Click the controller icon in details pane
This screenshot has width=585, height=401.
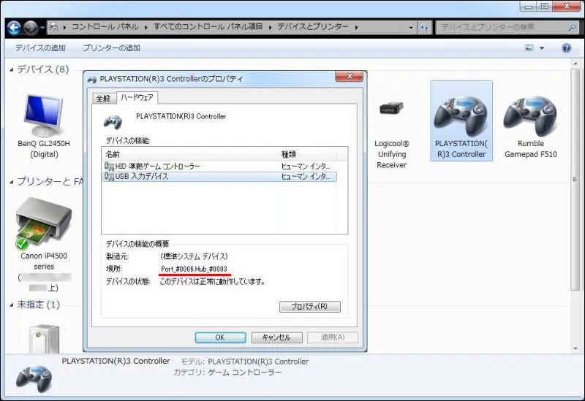click(x=34, y=378)
